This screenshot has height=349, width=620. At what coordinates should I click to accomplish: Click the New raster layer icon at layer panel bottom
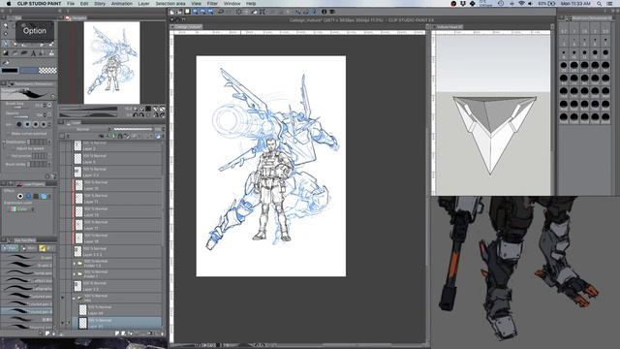click(117, 333)
